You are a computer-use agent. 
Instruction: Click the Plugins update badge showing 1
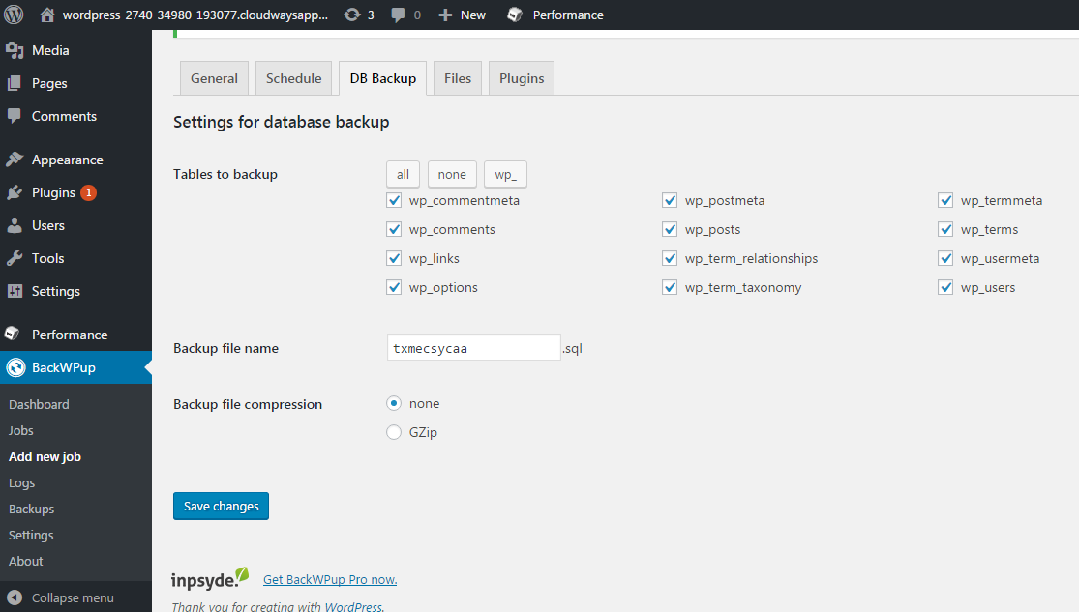point(88,192)
